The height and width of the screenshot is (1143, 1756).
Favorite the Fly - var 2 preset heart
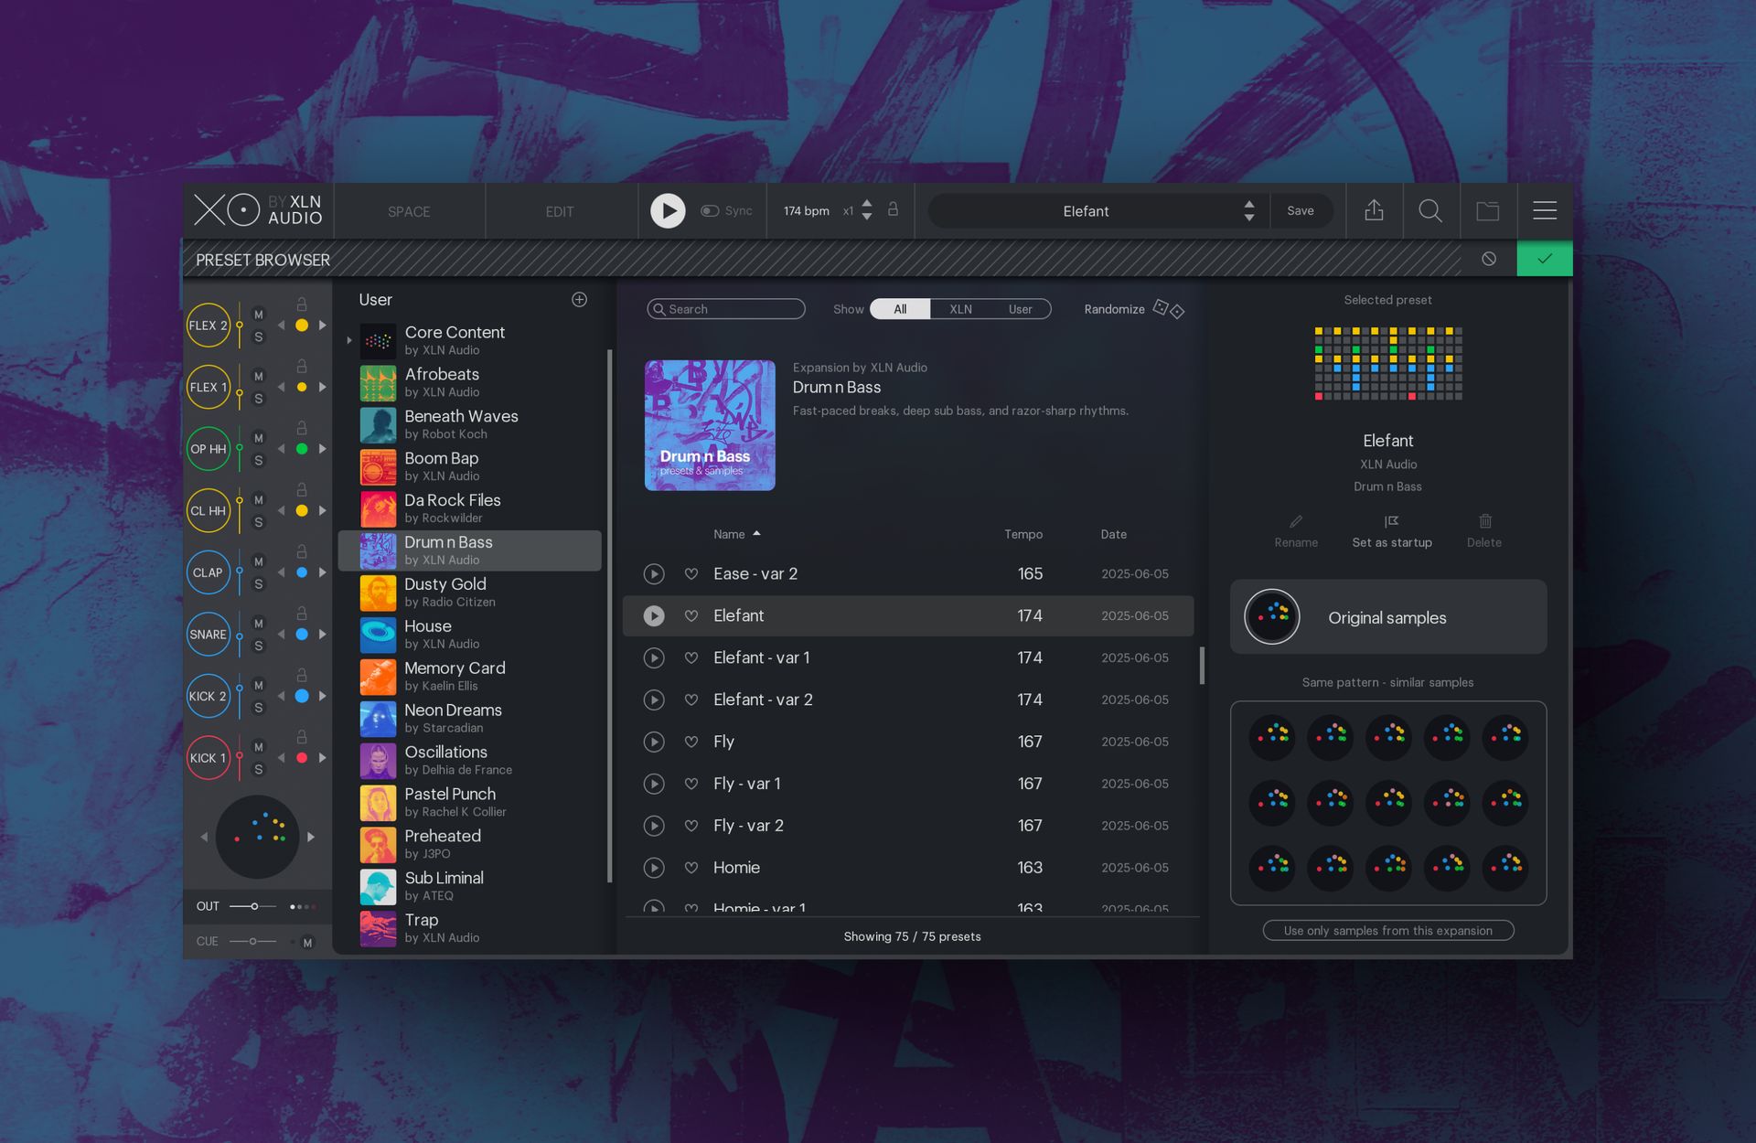(x=691, y=826)
